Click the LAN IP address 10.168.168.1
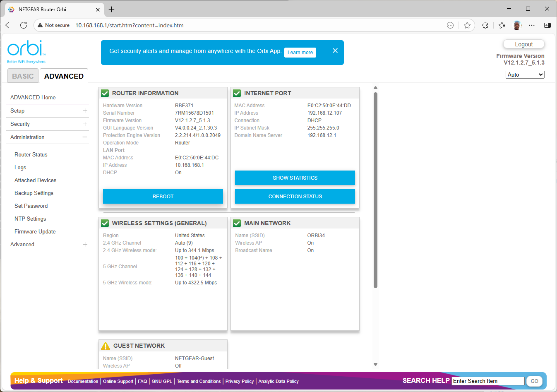 tap(190, 165)
